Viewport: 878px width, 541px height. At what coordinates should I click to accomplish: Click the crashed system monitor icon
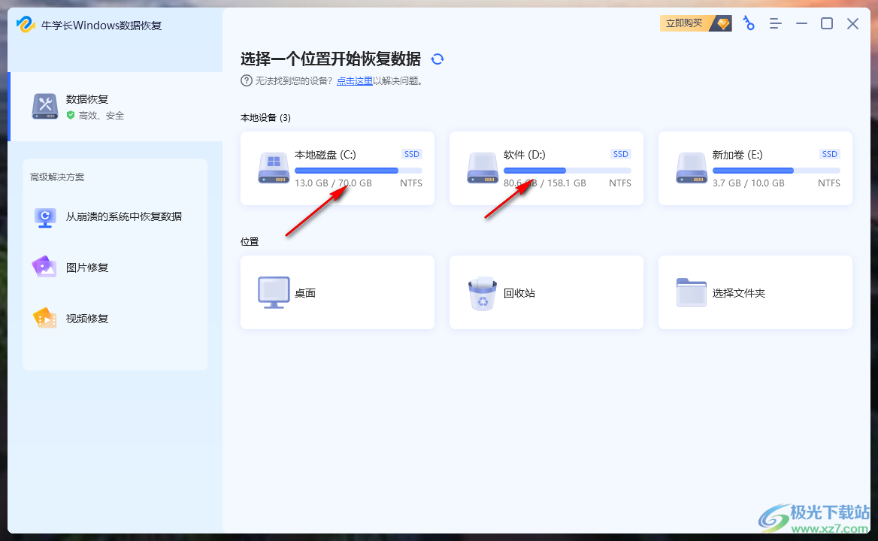pos(45,217)
